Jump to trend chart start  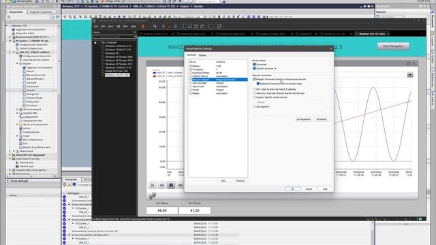(153, 185)
